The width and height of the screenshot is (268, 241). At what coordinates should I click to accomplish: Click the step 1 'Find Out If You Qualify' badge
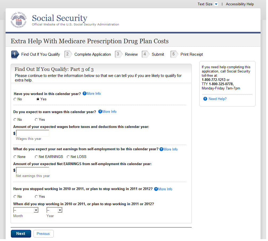pos(15,54)
